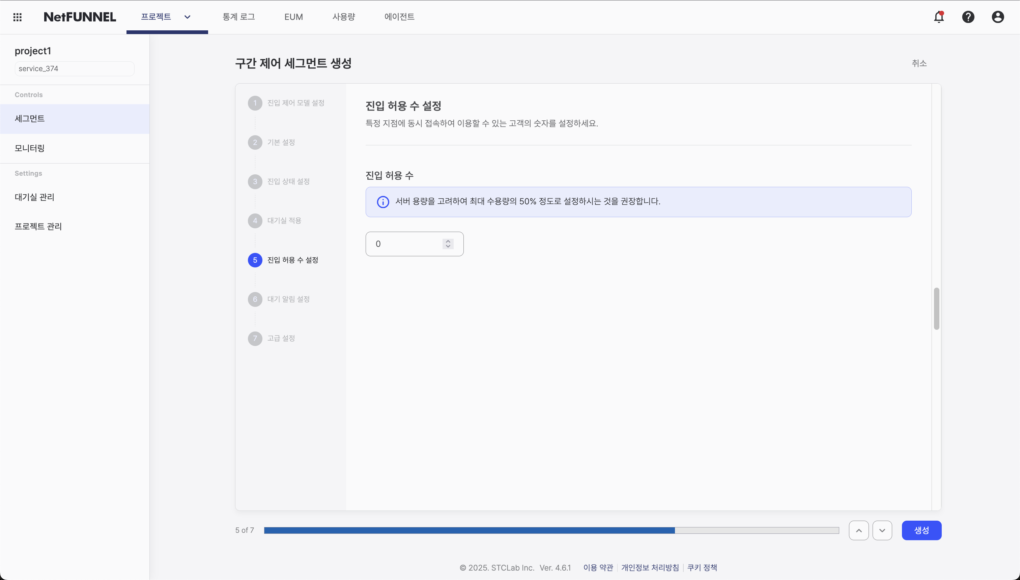Increment 진입 허용 수 using the stepper up arrow
The height and width of the screenshot is (580, 1020).
tap(448, 241)
